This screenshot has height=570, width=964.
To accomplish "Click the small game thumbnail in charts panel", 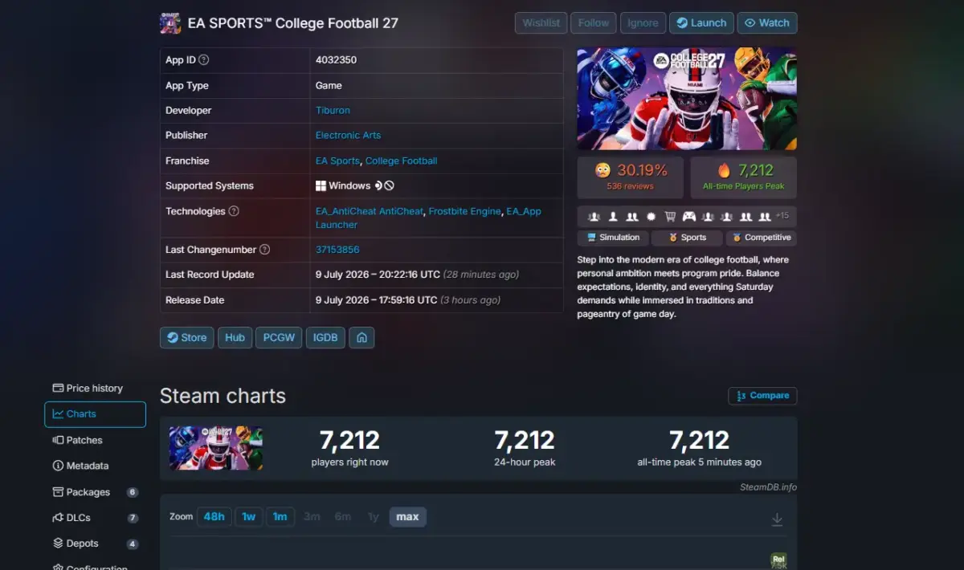I will point(216,448).
